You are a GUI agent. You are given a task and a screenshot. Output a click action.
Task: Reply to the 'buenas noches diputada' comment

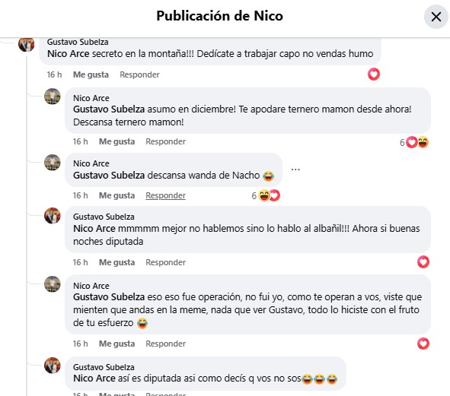click(x=165, y=262)
